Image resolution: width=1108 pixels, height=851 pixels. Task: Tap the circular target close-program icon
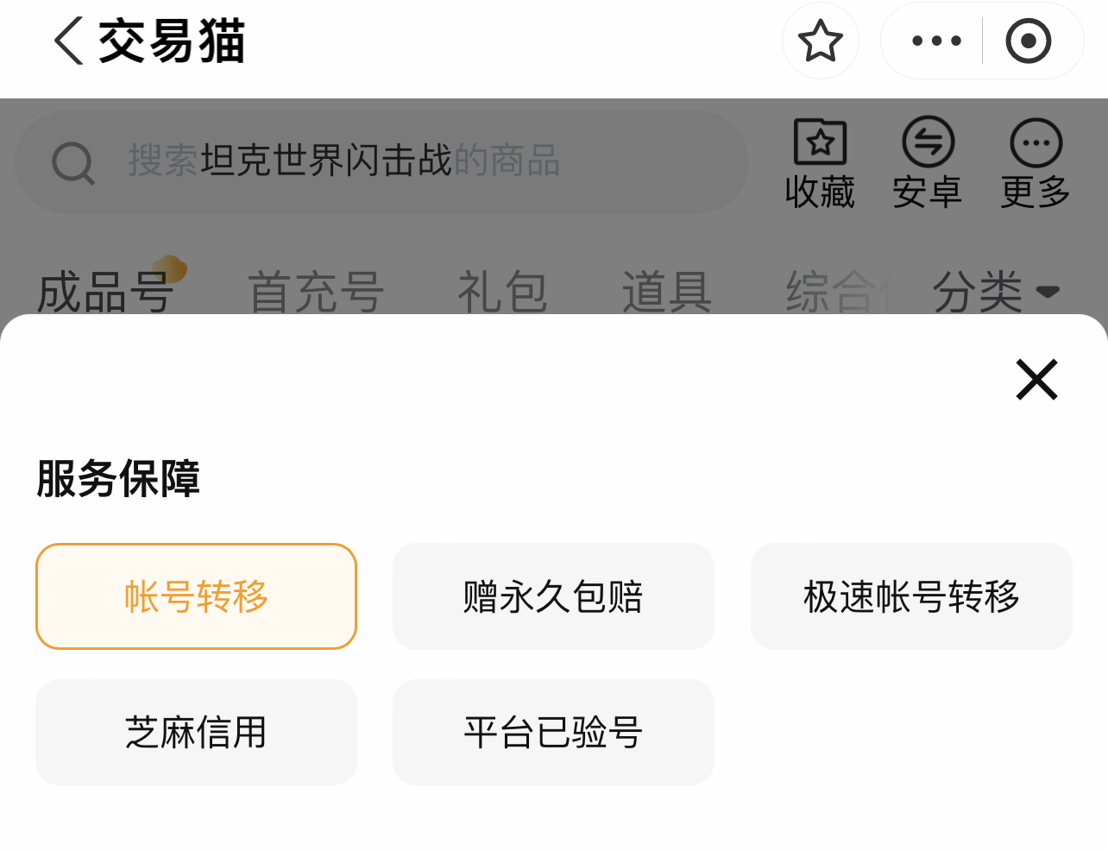(1028, 41)
